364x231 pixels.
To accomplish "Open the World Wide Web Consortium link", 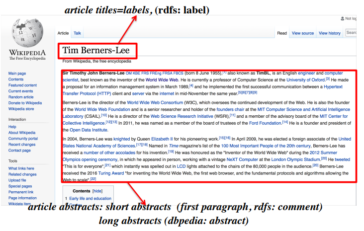I will [x=155, y=102].
